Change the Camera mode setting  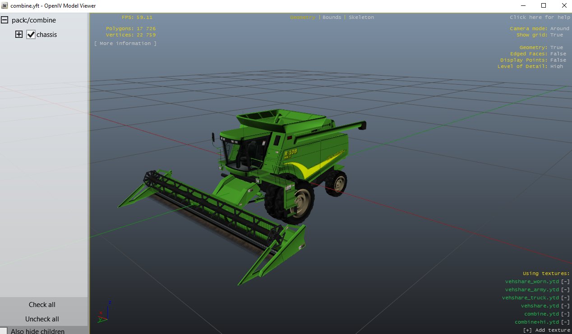pyautogui.click(x=560, y=28)
